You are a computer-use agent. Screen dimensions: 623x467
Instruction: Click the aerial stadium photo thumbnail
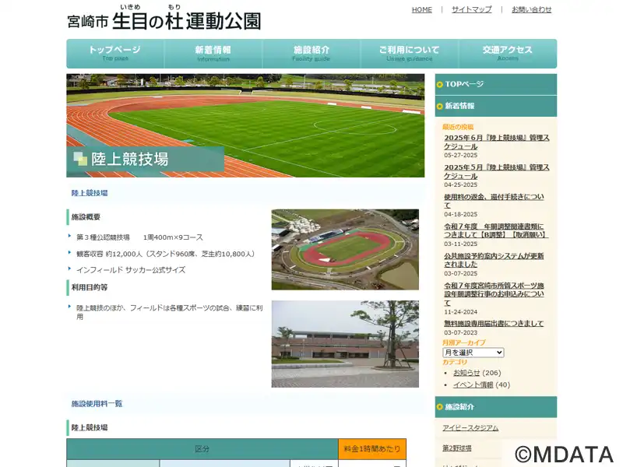click(x=345, y=250)
